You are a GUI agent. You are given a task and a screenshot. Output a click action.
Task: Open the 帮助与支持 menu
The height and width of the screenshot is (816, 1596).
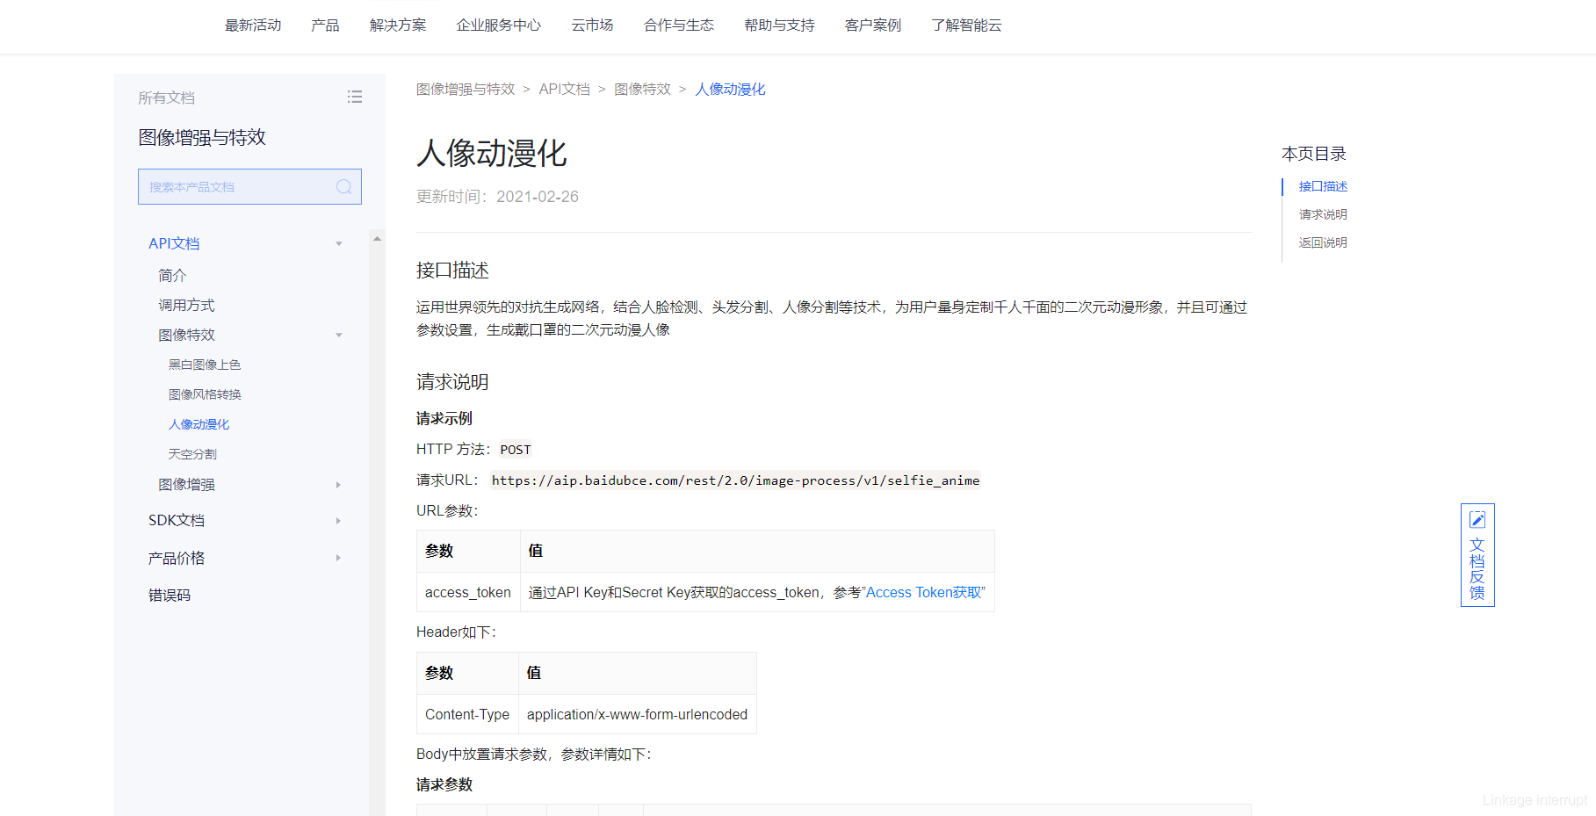tap(778, 25)
